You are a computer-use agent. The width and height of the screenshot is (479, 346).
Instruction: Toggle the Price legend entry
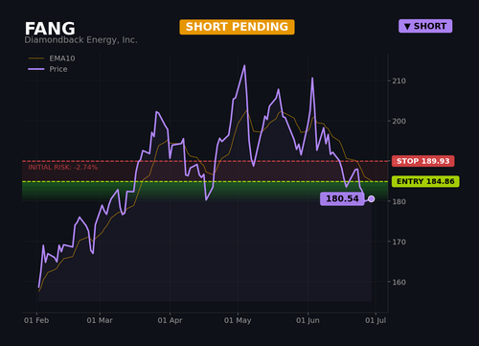pyautogui.click(x=48, y=69)
